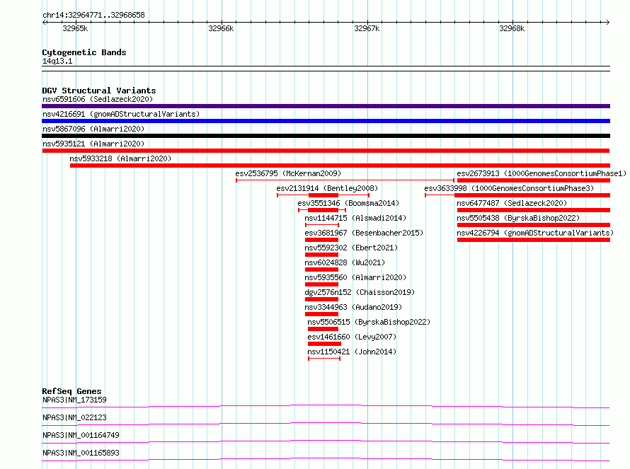Open esv3681967 (Besenbacher2015) variant label
Image resolution: width=630 pixels, height=469 pixels.
tap(364, 233)
